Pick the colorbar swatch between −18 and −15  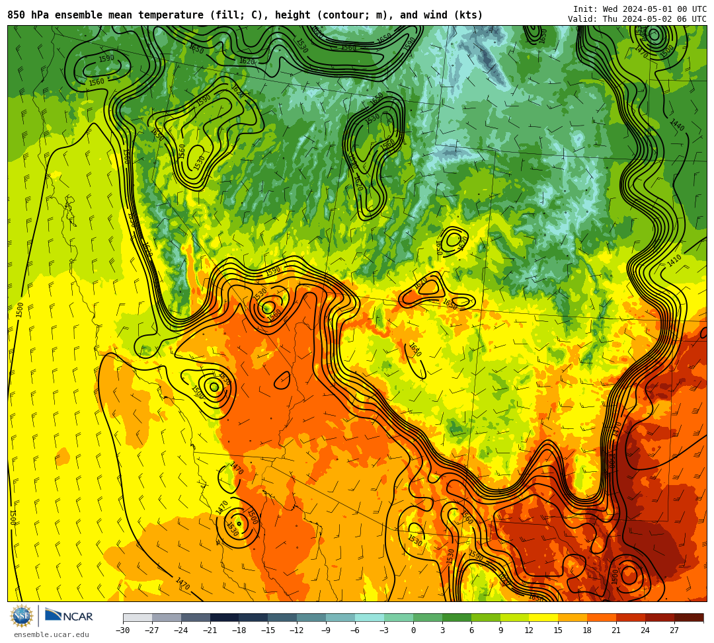(x=254, y=617)
